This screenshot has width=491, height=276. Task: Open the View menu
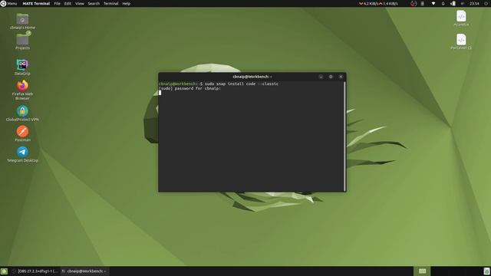[80, 3]
